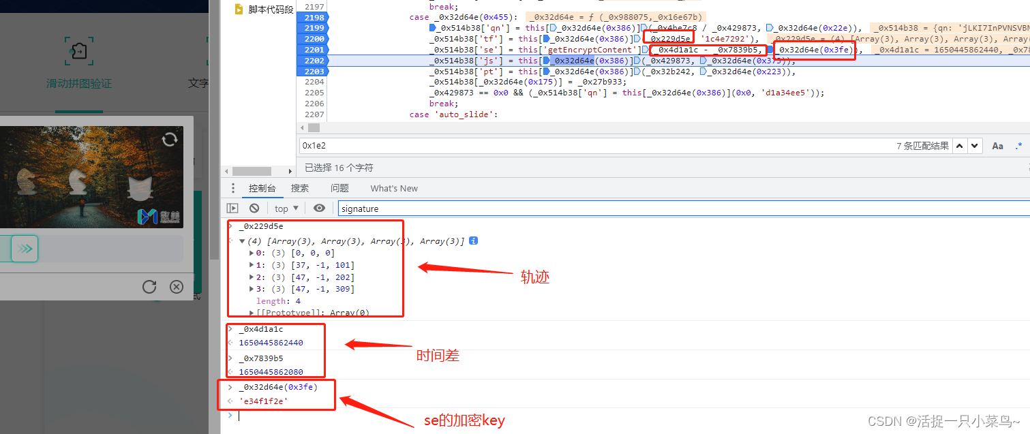Collapse the (4) Array output
Screen dimensions: 1030x434
point(242,241)
